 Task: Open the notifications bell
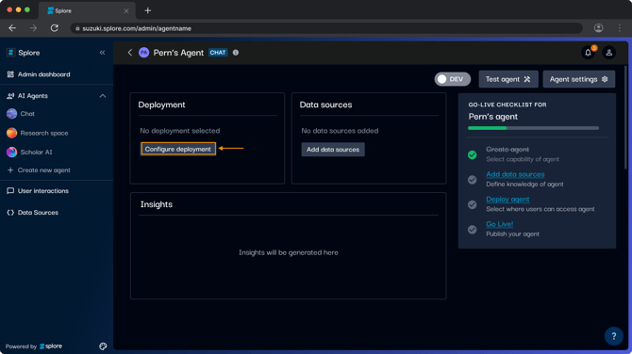pyautogui.click(x=588, y=53)
